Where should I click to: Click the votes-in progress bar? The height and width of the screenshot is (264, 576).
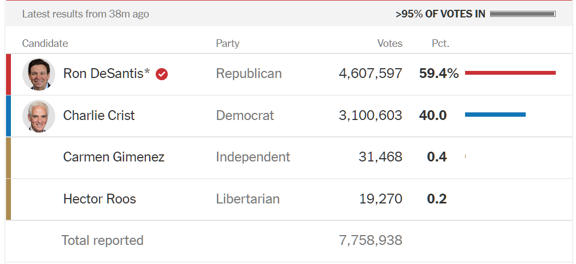523,14
